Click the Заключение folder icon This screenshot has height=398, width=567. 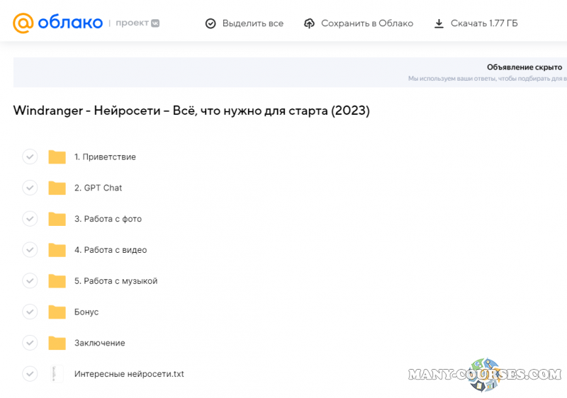pyautogui.click(x=57, y=343)
